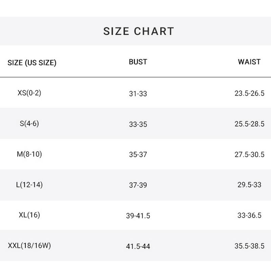Click the SIZE CHART title
Image resolution: width=271 pixels, height=271 pixels.
coord(139,31)
